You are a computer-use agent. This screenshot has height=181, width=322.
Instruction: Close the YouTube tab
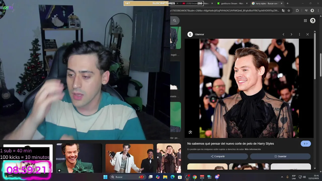pyautogui.click(x=212, y=3)
